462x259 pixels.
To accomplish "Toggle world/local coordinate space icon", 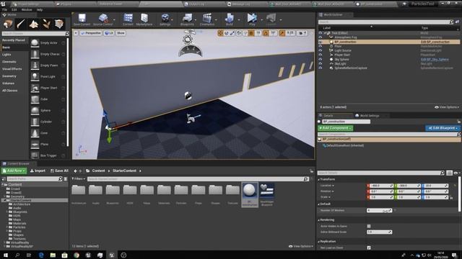I will (239, 33).
